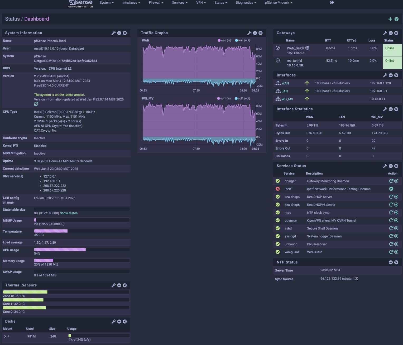Toggle the opt1 (out) graph legend
Image resolution: width=403 pixels, height=345 pixels.
click(x=242, y=98)
